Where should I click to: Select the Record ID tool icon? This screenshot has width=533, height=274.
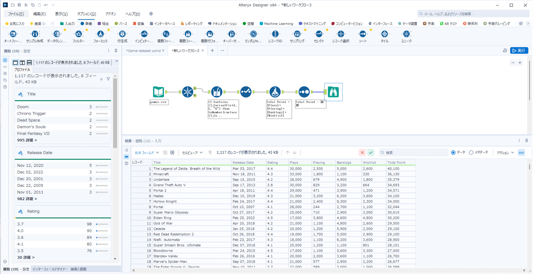click(275, 34)
